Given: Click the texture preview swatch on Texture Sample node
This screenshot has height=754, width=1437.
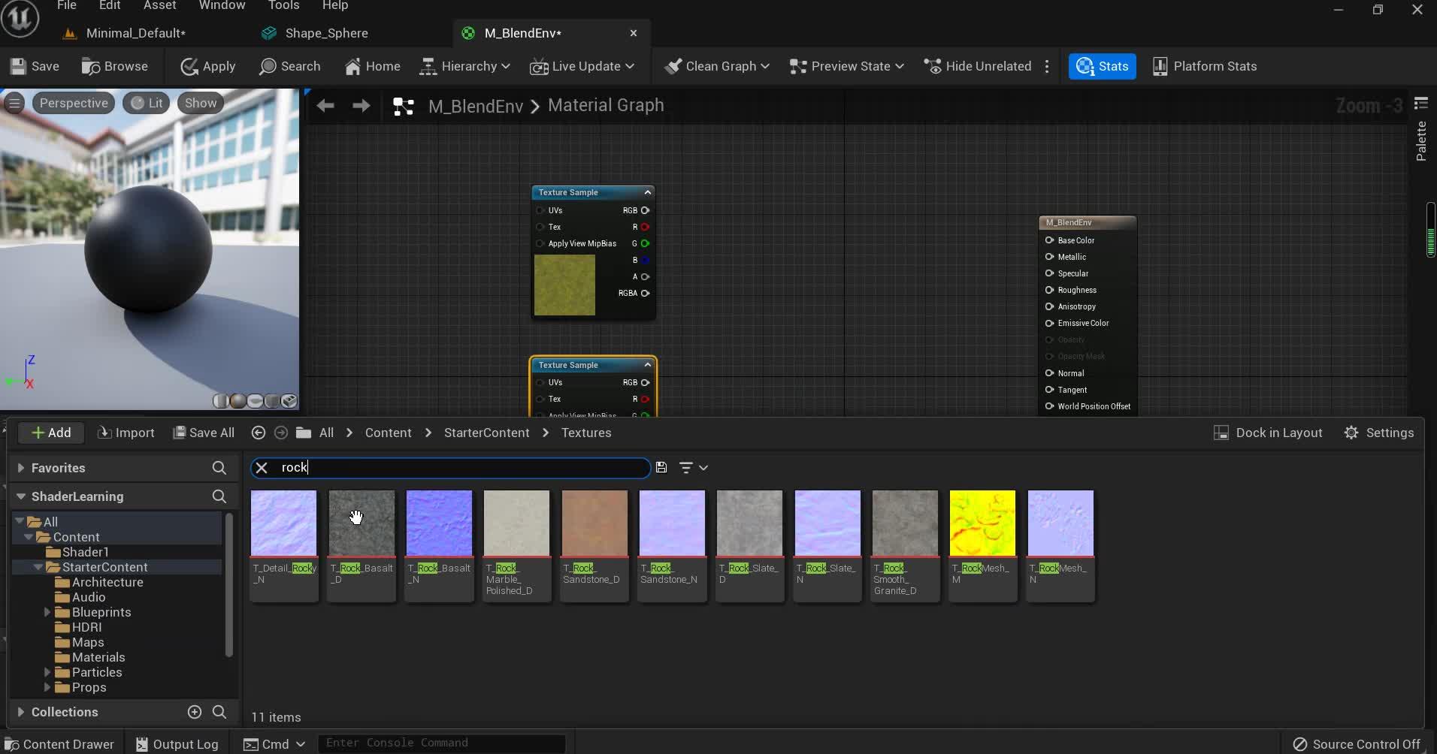Looking at the screenshot, I should (x=564, y=285).
